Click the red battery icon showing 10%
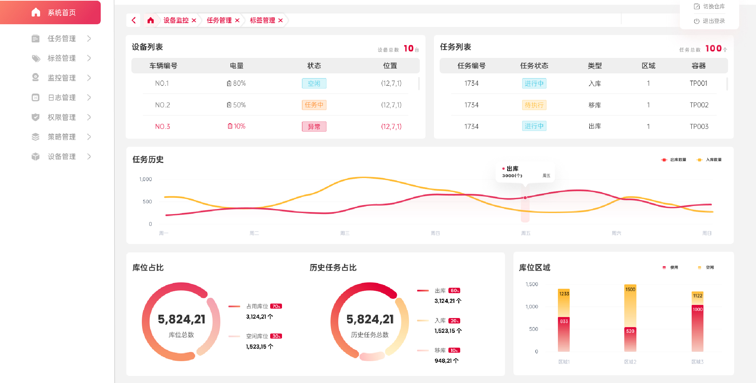 pos(230,126)
